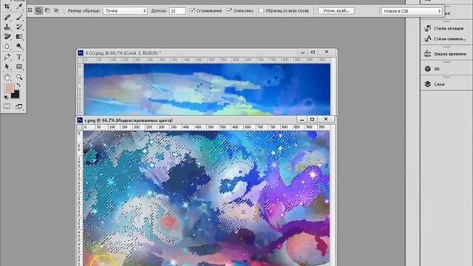Reset to default foreground/background colors
Image resolution: width=473 pixels, height=266 pixels.
[6, 97]
